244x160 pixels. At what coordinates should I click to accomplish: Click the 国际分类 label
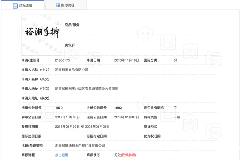point(150,60)
